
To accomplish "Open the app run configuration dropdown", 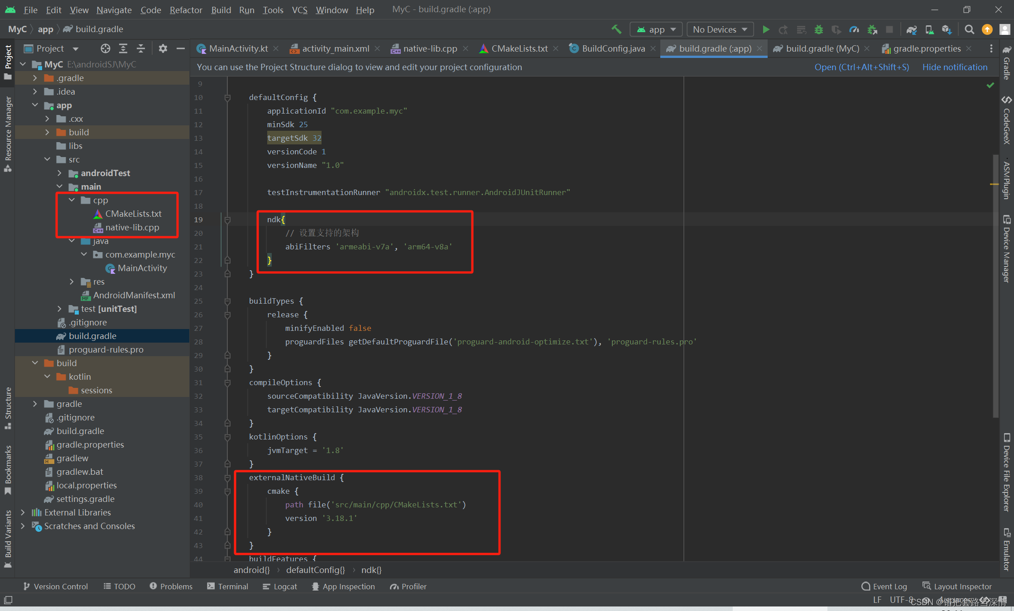I will (x=656, y=29).
